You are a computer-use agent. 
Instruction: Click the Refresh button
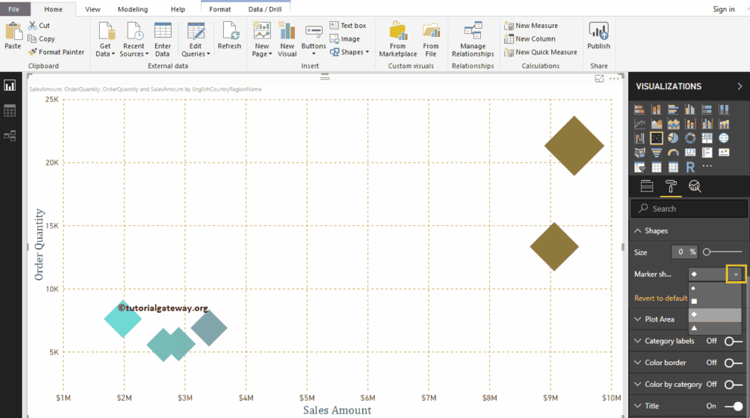point(229,36)
